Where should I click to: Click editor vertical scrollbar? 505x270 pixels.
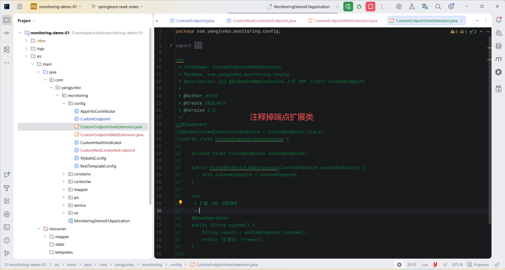pos(490,130)
